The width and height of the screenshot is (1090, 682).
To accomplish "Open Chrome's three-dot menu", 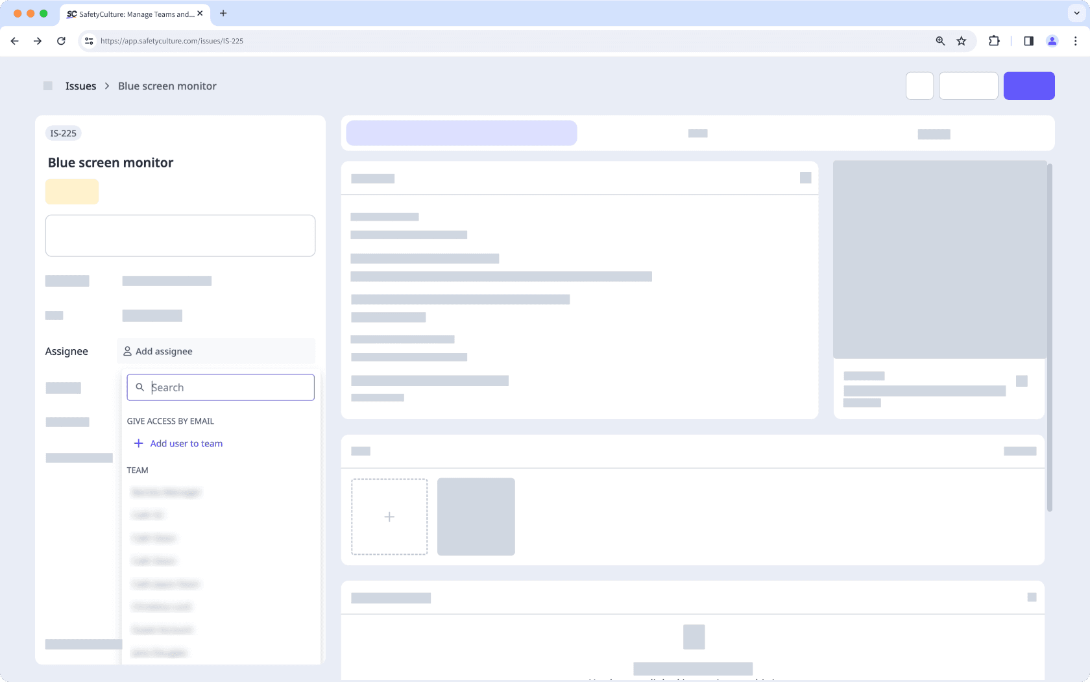I will (1075, 40).
